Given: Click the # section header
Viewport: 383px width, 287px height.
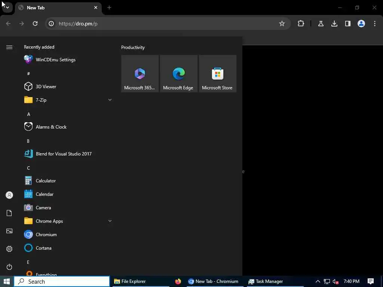Looking at the screenshot, I should point(28,74).
